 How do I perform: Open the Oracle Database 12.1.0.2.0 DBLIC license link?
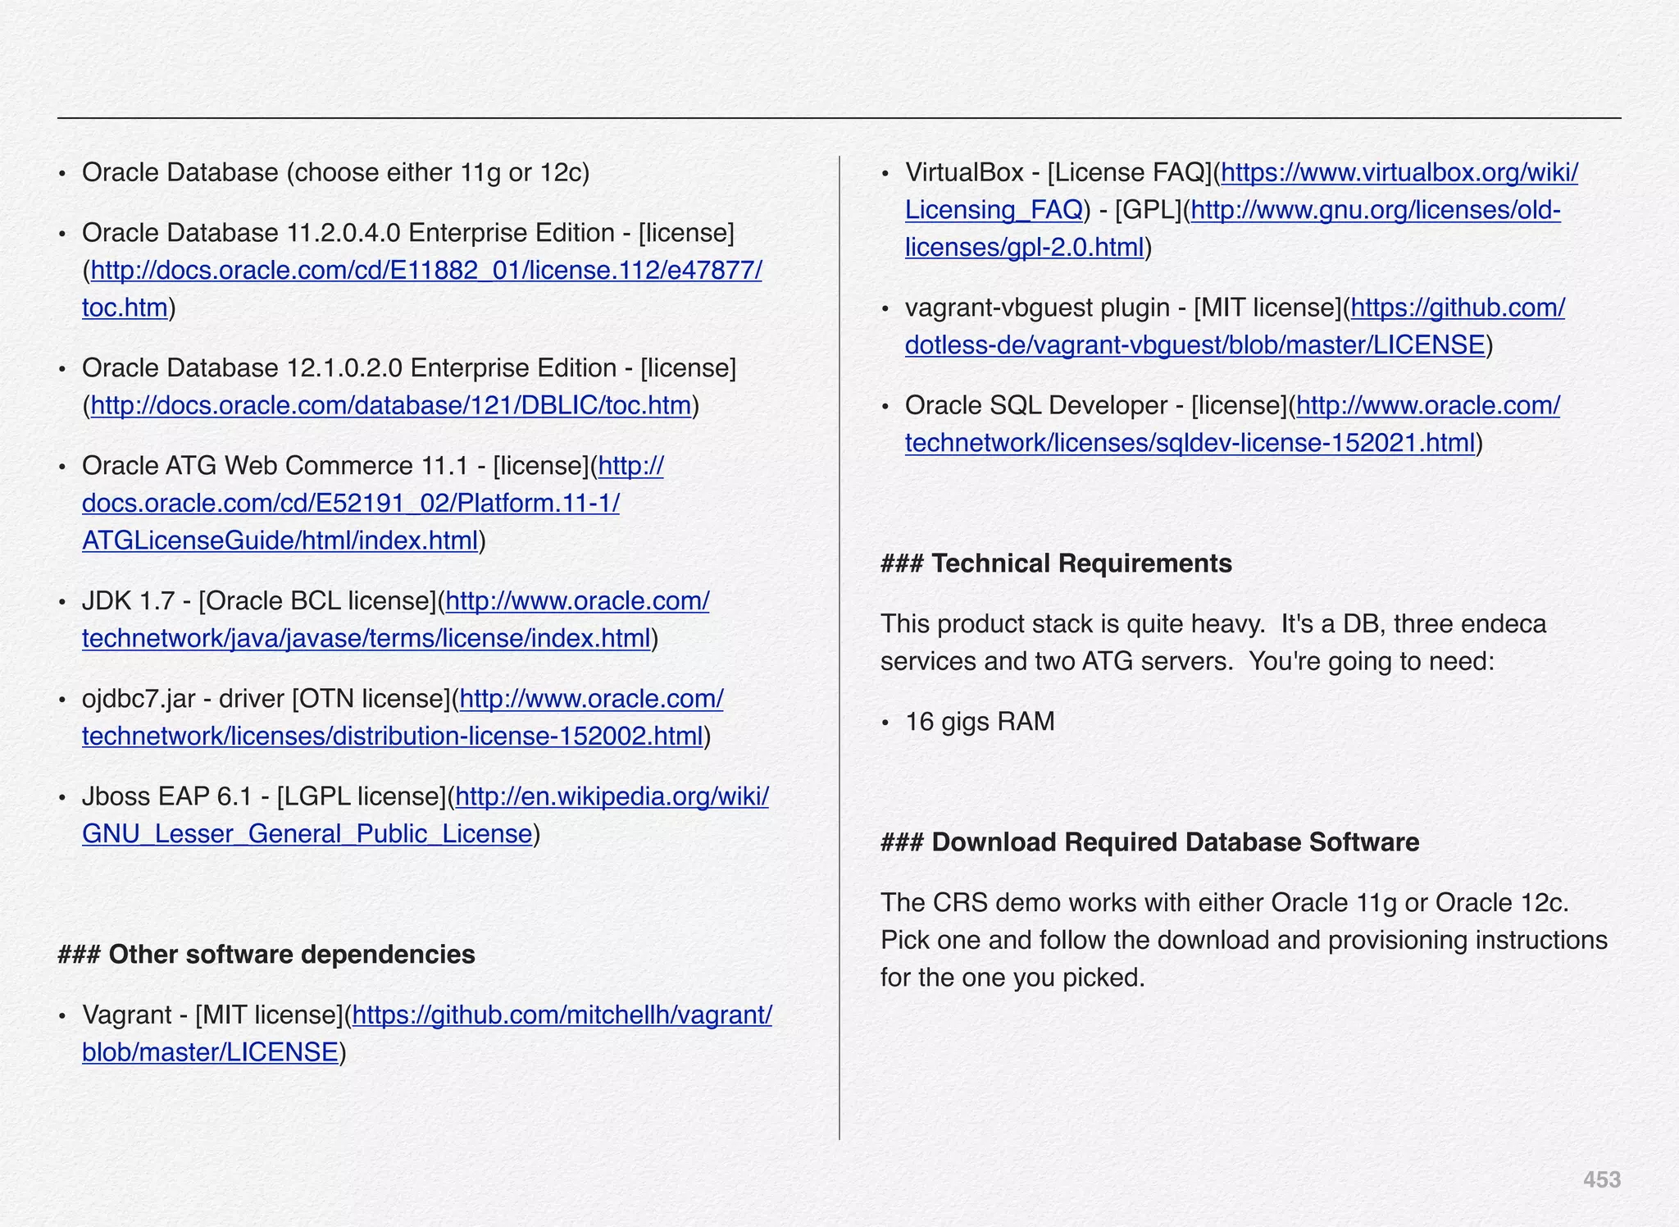click(391, 405)
